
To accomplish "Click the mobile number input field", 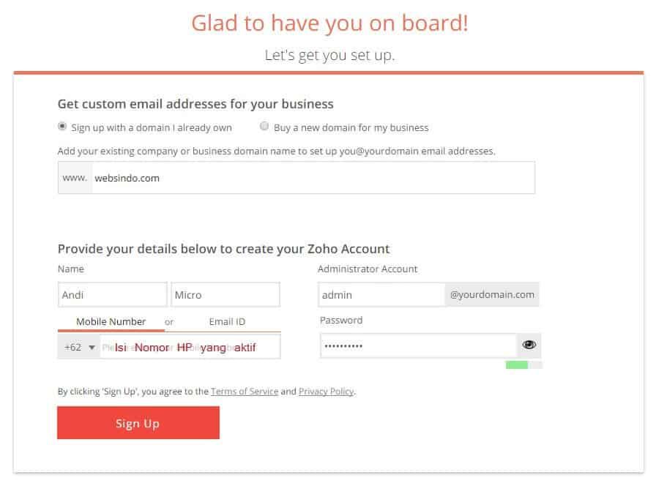I will point(190,347).
